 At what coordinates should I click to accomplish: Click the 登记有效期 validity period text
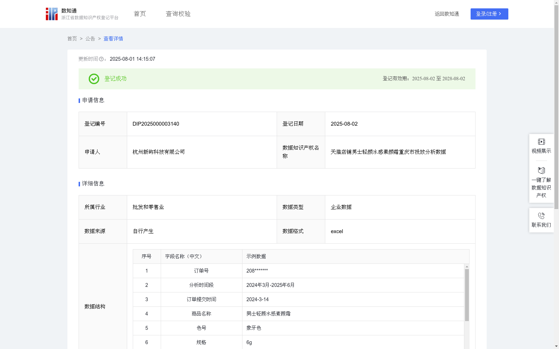[424, 79]
